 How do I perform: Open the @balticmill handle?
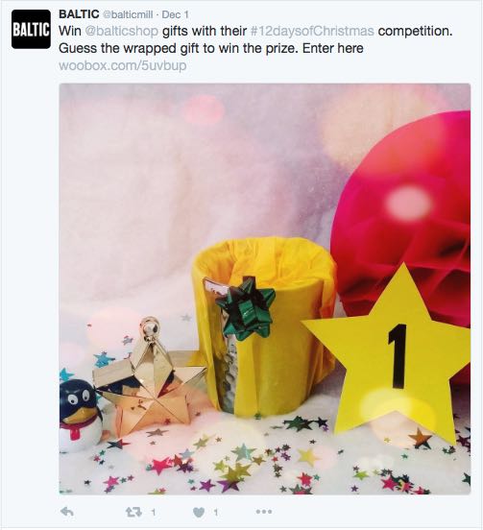pos(128,14)
